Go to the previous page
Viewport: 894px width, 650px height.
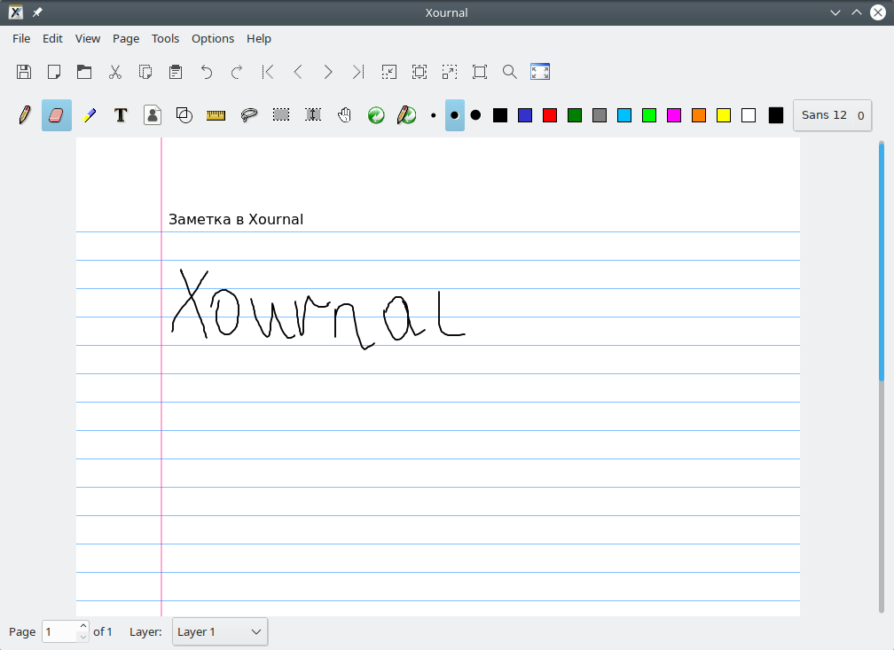click(298, 72)
